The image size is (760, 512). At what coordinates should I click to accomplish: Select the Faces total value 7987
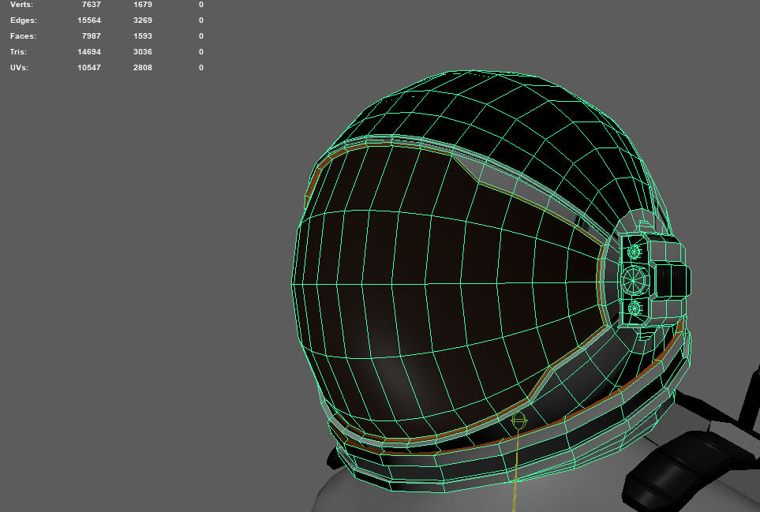click(x=91, y=36)
